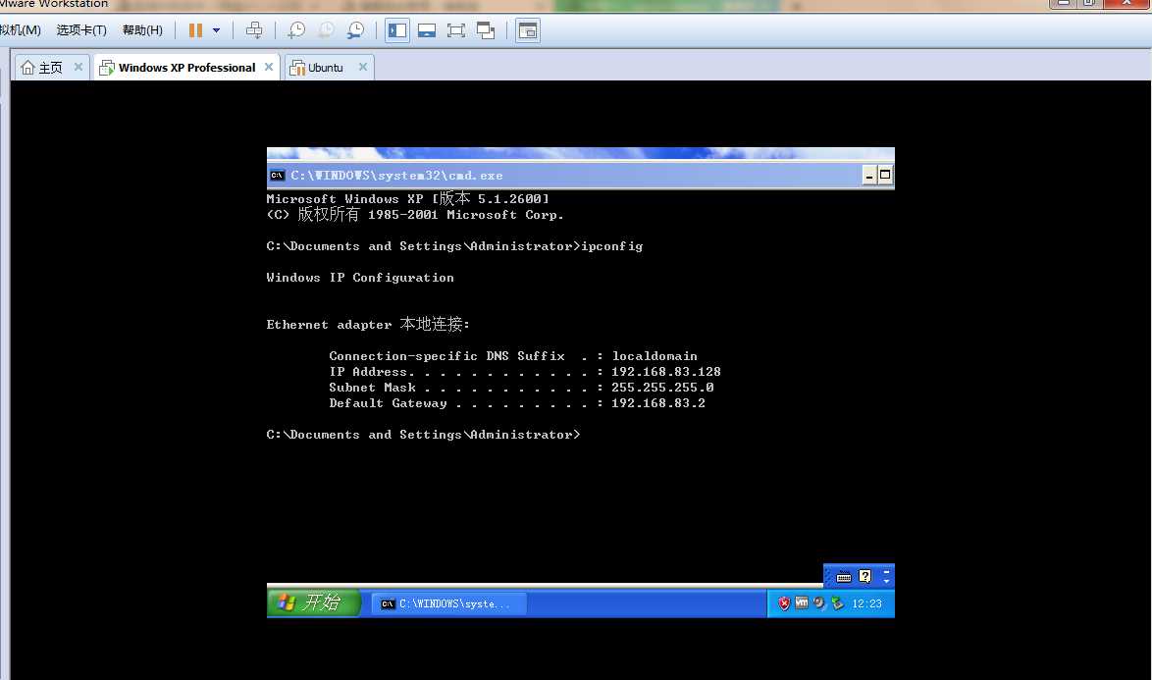
Task: Click the default gateway 192.168.83.2
Action: [x=657, y=403]
